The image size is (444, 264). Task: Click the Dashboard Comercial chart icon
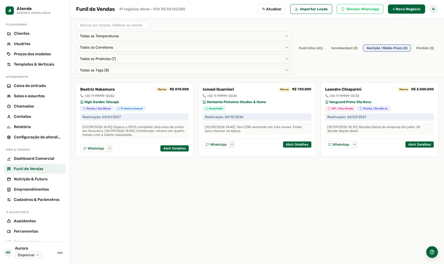[9, 159]
